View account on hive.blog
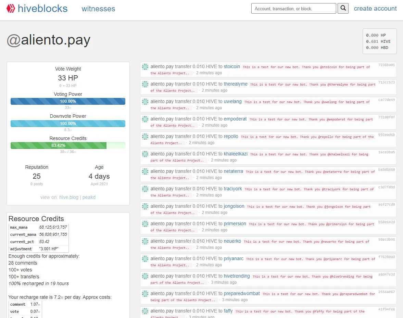This screenshot has height=318, width=403. pyautogui.click(x=69, y=197)
